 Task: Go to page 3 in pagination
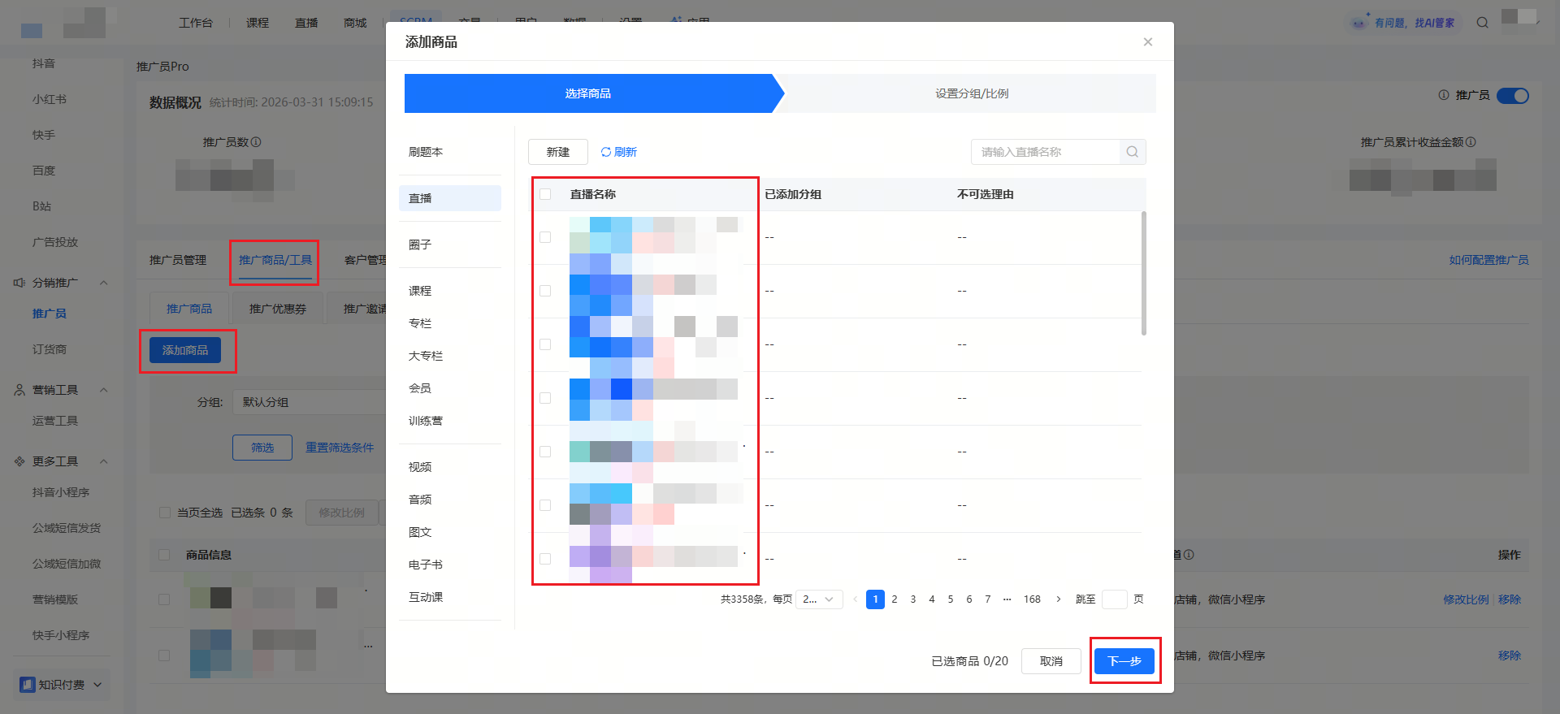[x=913, y=599]
